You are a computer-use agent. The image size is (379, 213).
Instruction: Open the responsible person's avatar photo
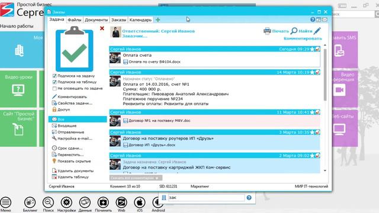[115, 32]
